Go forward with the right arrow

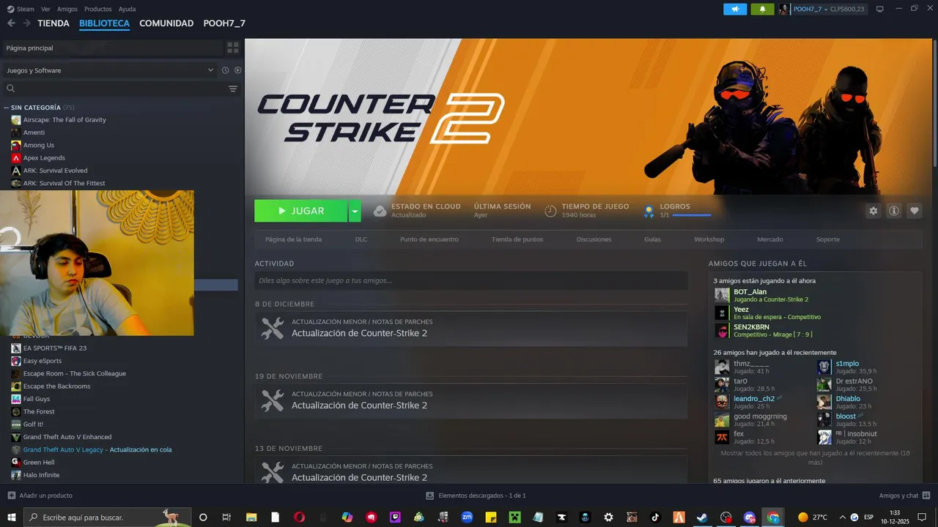pyautogui.click(x=26, y=23)
